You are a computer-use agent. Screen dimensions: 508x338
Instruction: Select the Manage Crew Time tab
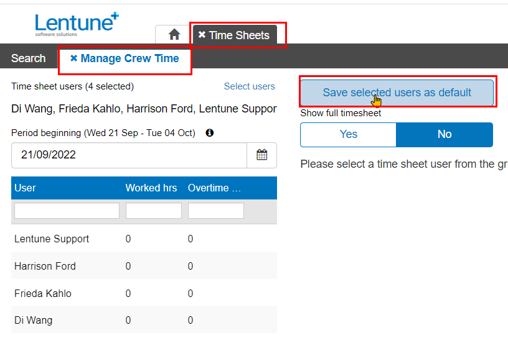(129, 58)
